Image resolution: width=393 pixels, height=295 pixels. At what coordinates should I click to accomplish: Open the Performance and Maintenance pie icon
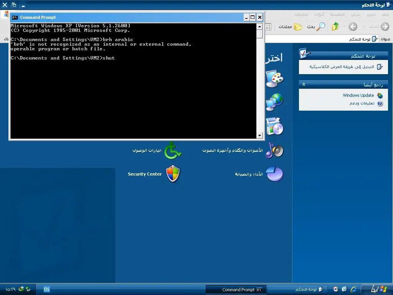[274, 174]
